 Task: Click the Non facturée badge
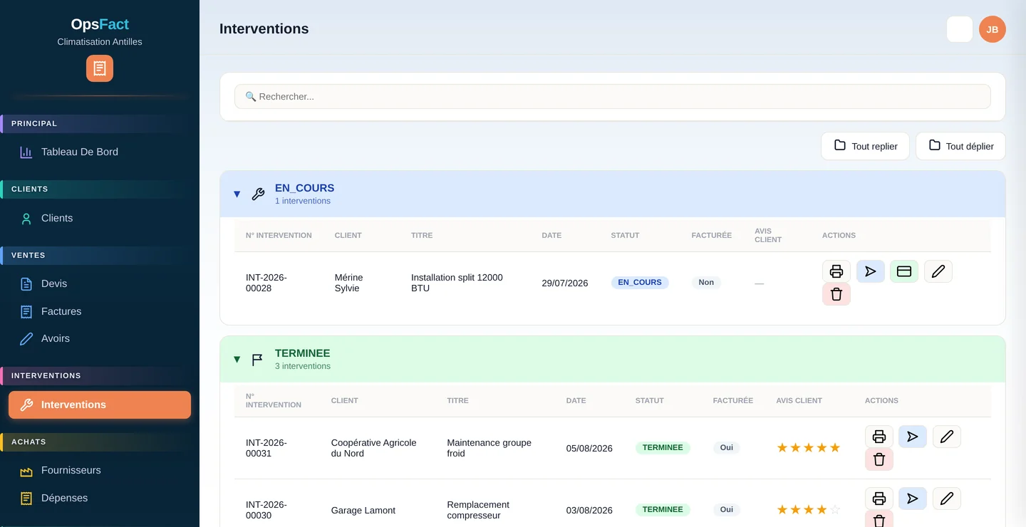tap(706, 283)
